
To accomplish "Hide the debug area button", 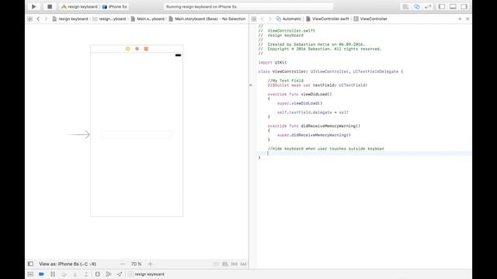I will (x=30, y=274).
